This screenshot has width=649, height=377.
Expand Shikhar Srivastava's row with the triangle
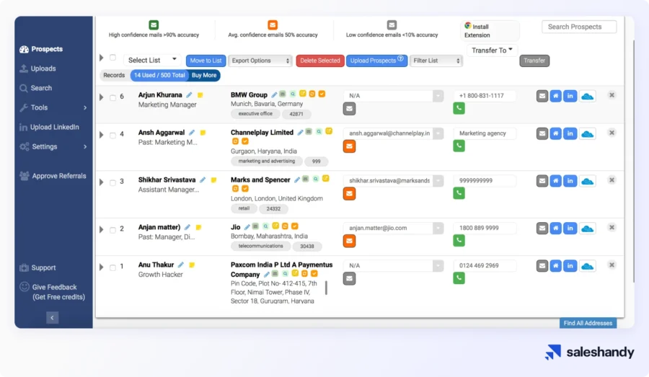click(x=102, y=182)
